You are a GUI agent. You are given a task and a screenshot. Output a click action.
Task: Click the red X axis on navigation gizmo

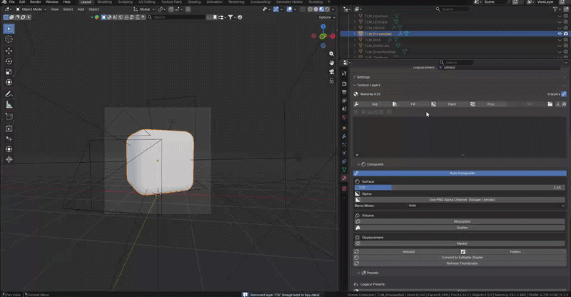333,36
